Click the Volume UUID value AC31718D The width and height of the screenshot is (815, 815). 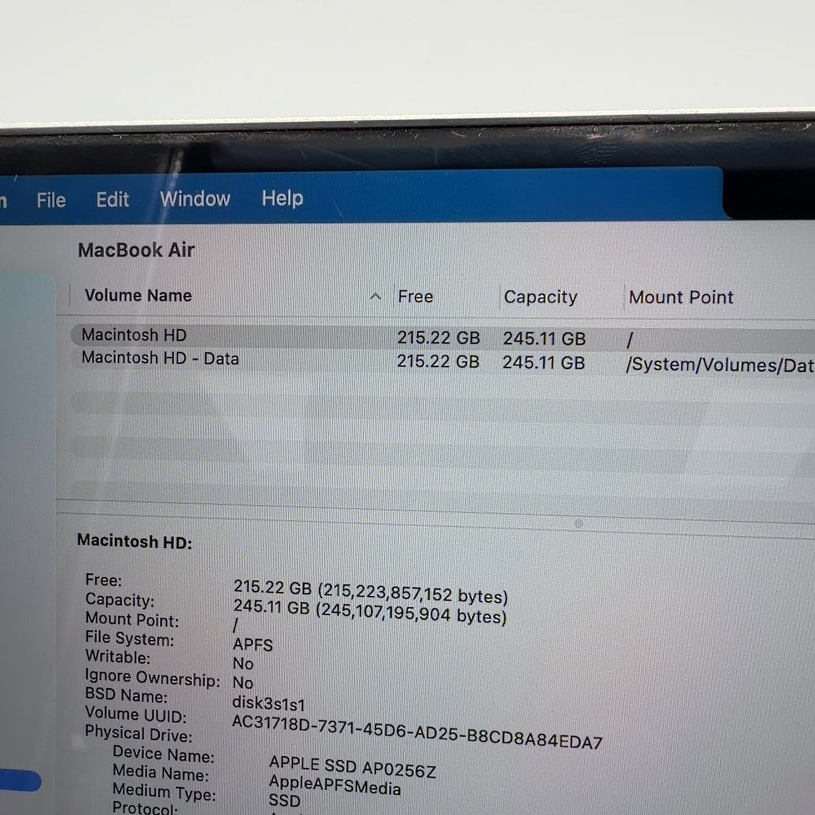(x=417, y=732)
